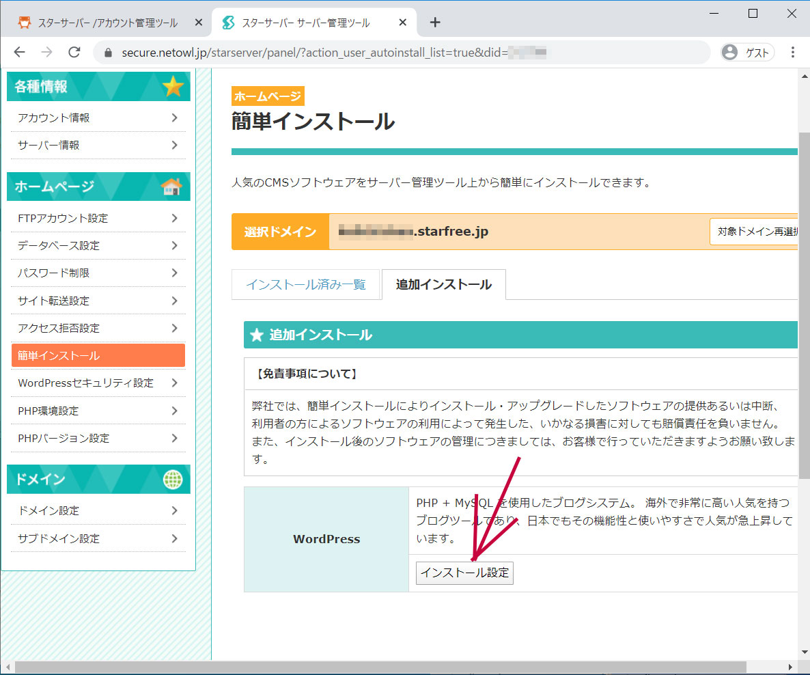This screenshot has width=810, height=675.
Task: Open データベース設定 menu item
Action: [98, 245]
